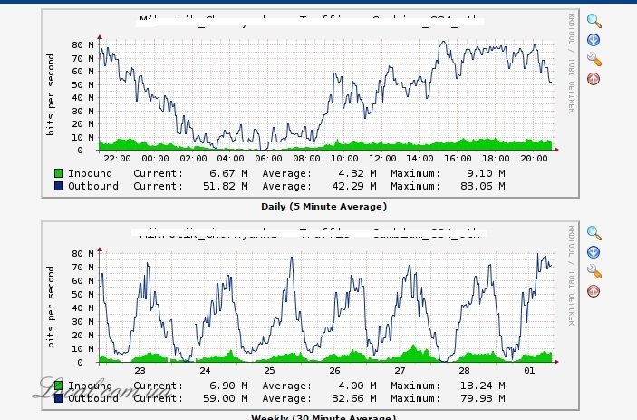Click RRDTOOL / TOBI OETIKER label on weekly graph
The width and height of the screenshot is (637, 420).
pyautogui.click(x=571, y=275)
